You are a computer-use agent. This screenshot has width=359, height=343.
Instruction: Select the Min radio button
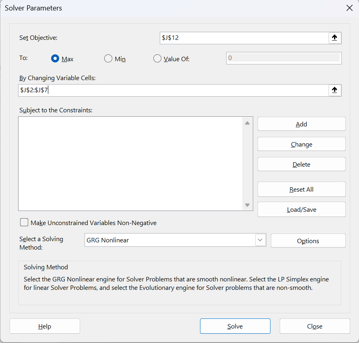pyautogui.click(x=108, y=59)
